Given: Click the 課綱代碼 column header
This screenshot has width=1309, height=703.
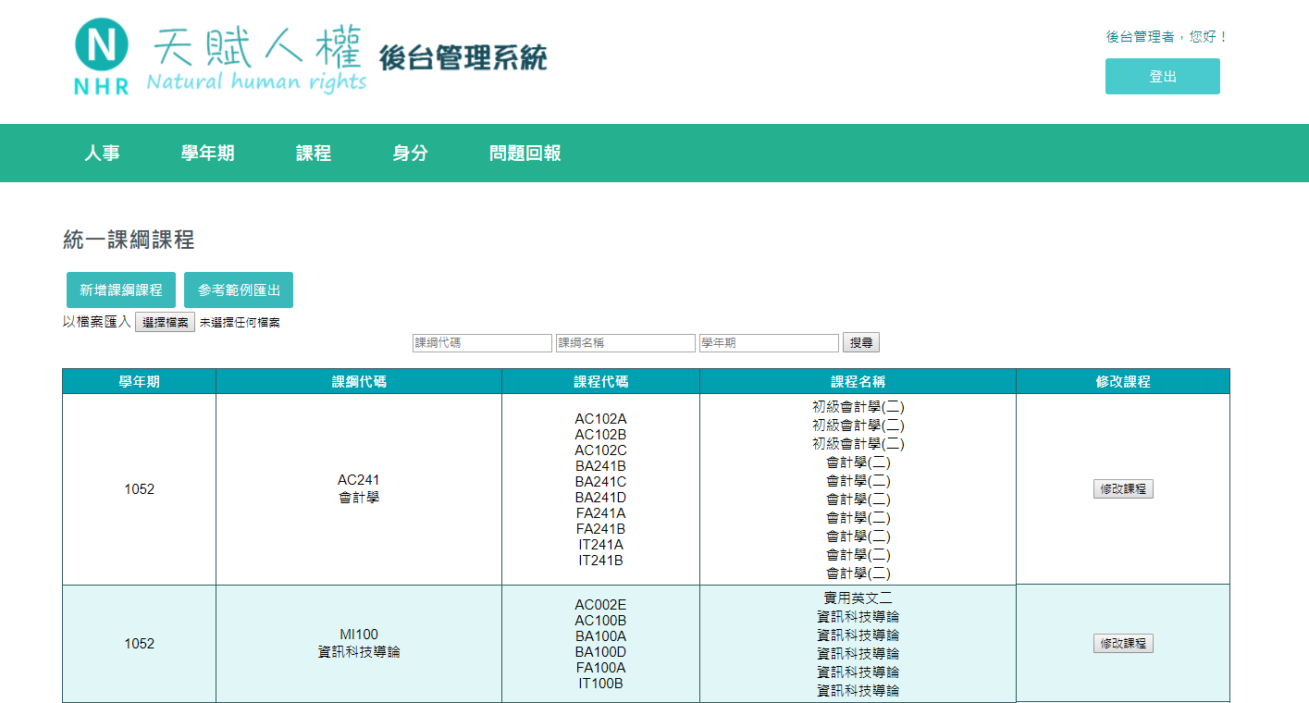Looking at the screenshot, I should (x=359, y=381).
